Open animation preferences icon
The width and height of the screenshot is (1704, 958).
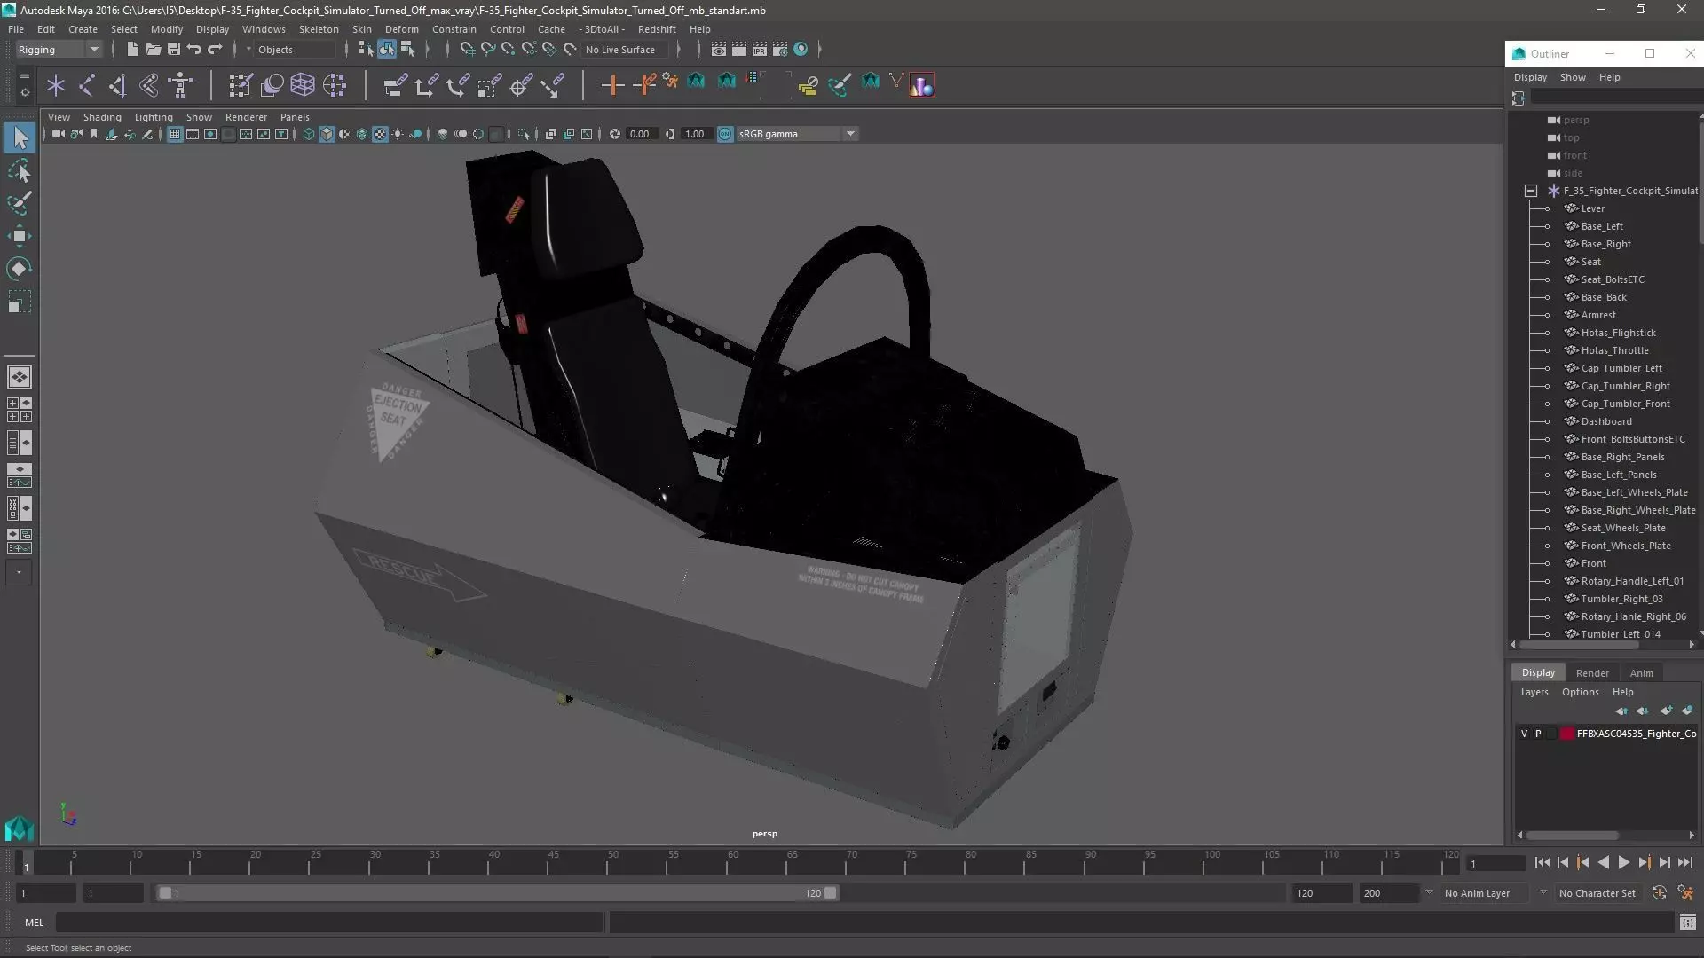[1685, 893]
